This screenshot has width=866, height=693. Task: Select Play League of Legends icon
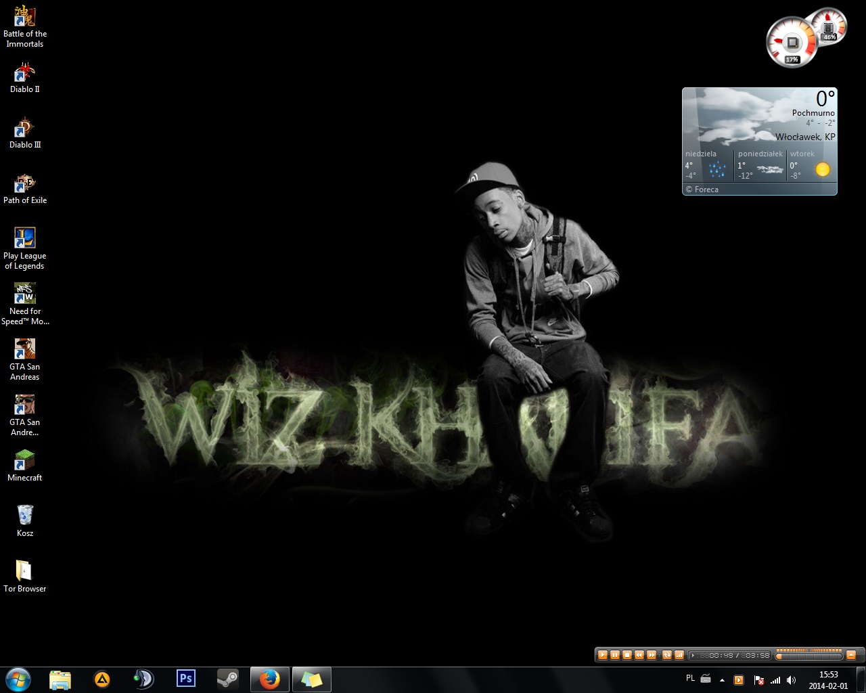click(x=25, y=248)
